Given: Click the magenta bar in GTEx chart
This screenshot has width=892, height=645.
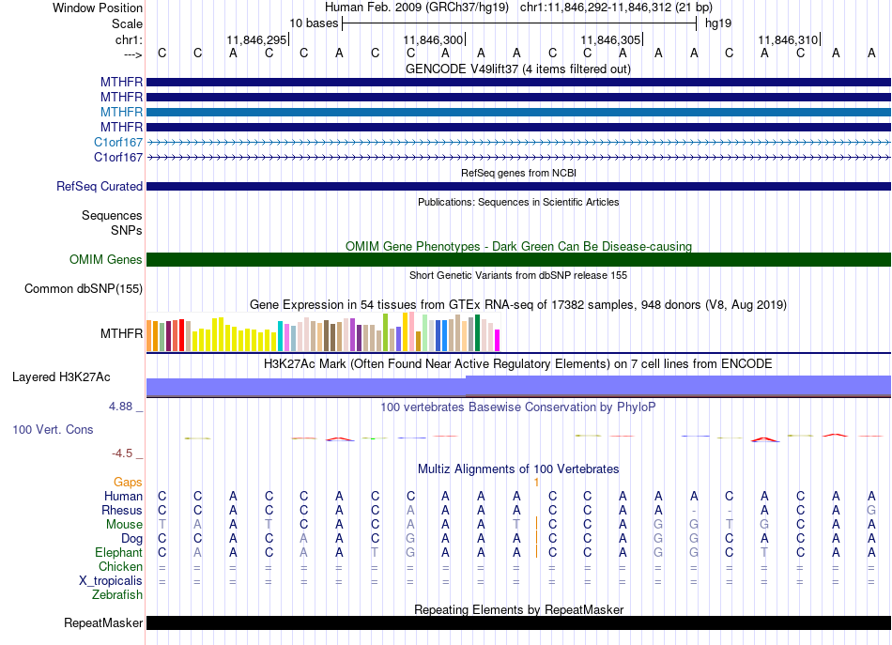Looking at the screenshot, I should [x=498, y=340].
